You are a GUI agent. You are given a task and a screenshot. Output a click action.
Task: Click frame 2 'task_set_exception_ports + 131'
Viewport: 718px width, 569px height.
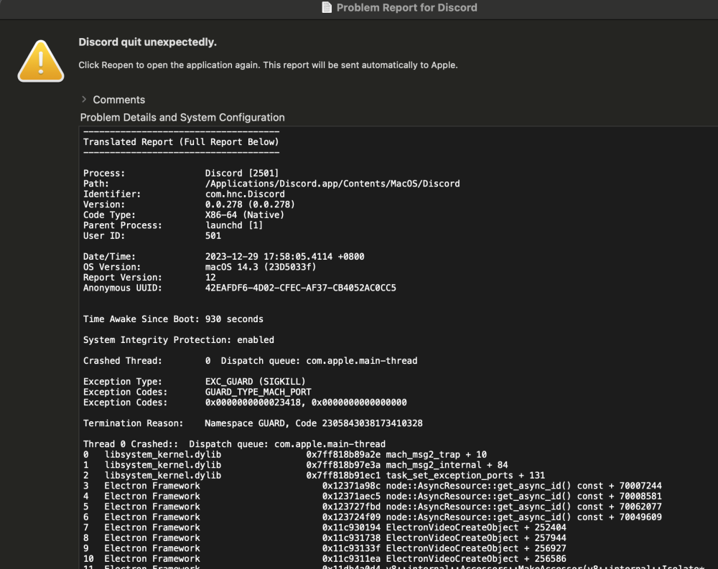(x=465, y=475)
